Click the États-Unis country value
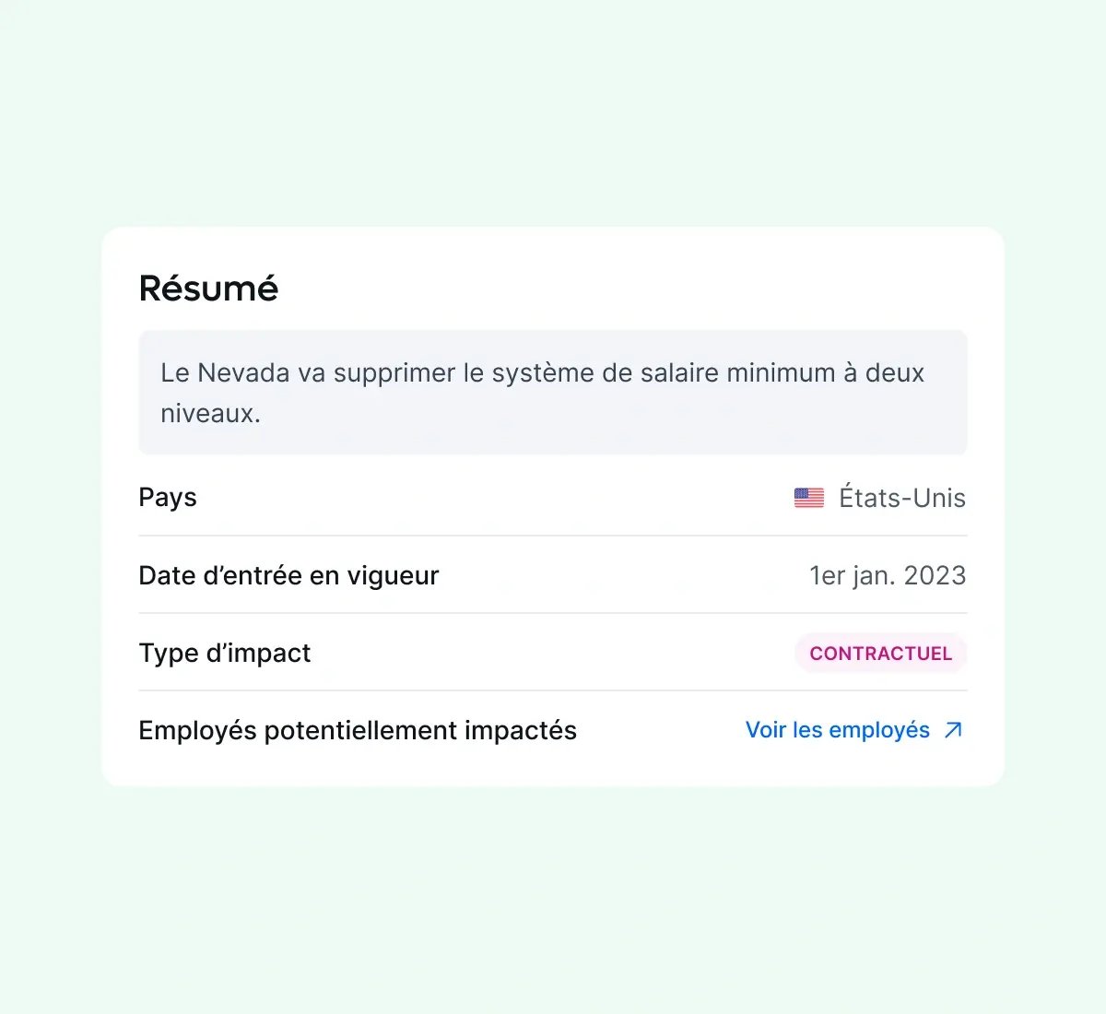Screen dimensions: 1106x1014 [901, 498]
